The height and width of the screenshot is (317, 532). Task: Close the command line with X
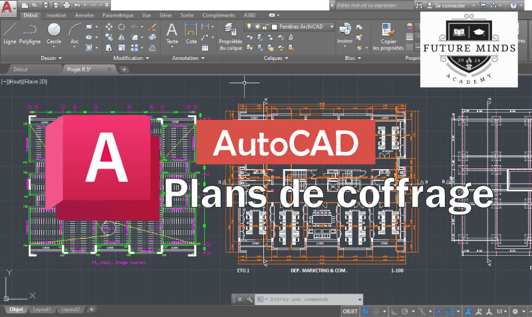(x=240, y=299)
